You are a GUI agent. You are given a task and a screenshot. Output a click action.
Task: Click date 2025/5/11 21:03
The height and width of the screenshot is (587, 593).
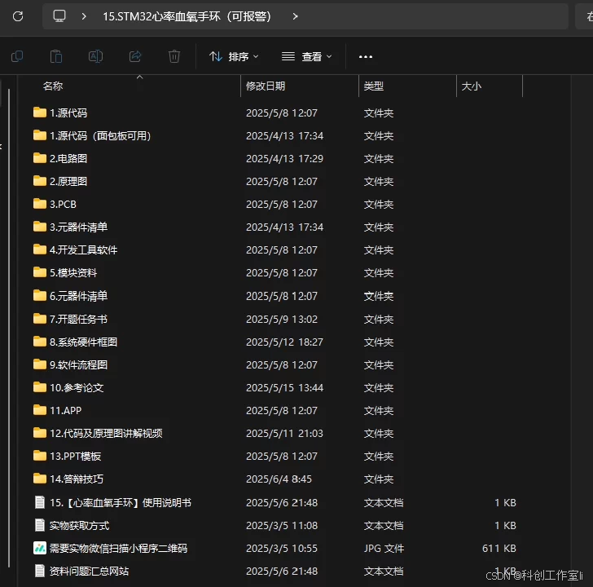click(284, 433)
